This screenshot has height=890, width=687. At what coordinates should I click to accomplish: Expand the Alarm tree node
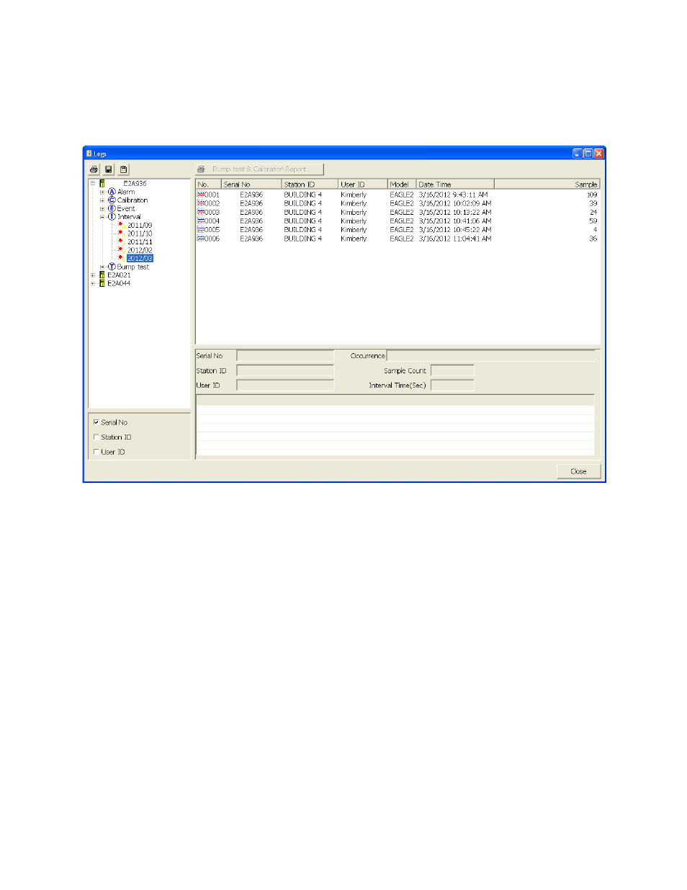click(102, 192)
